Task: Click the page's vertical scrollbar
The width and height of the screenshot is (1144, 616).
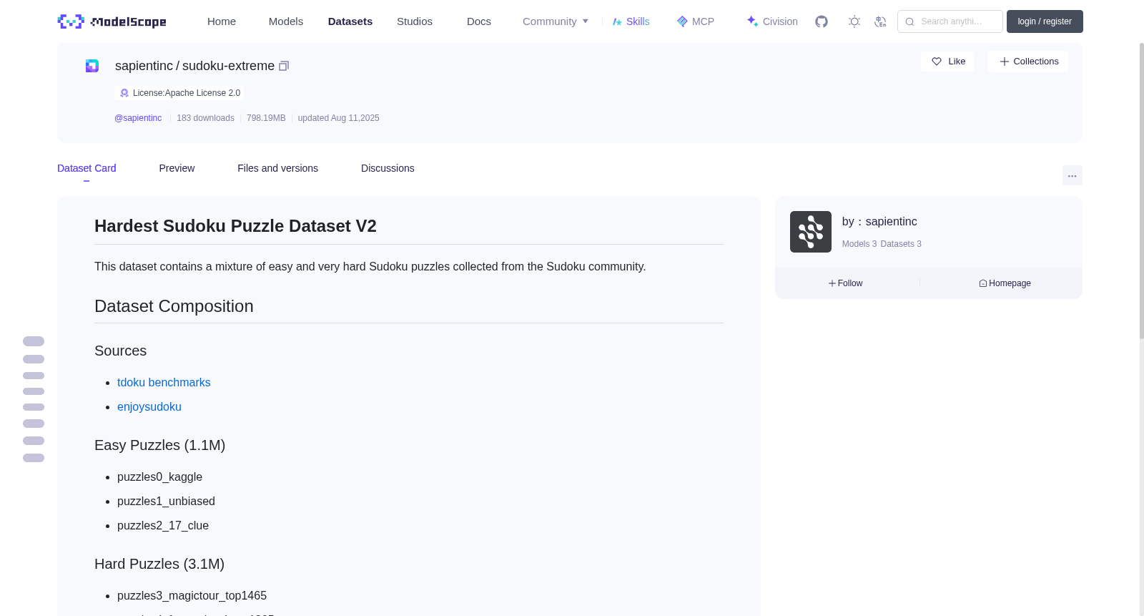Action: (x=1141, y=190)
